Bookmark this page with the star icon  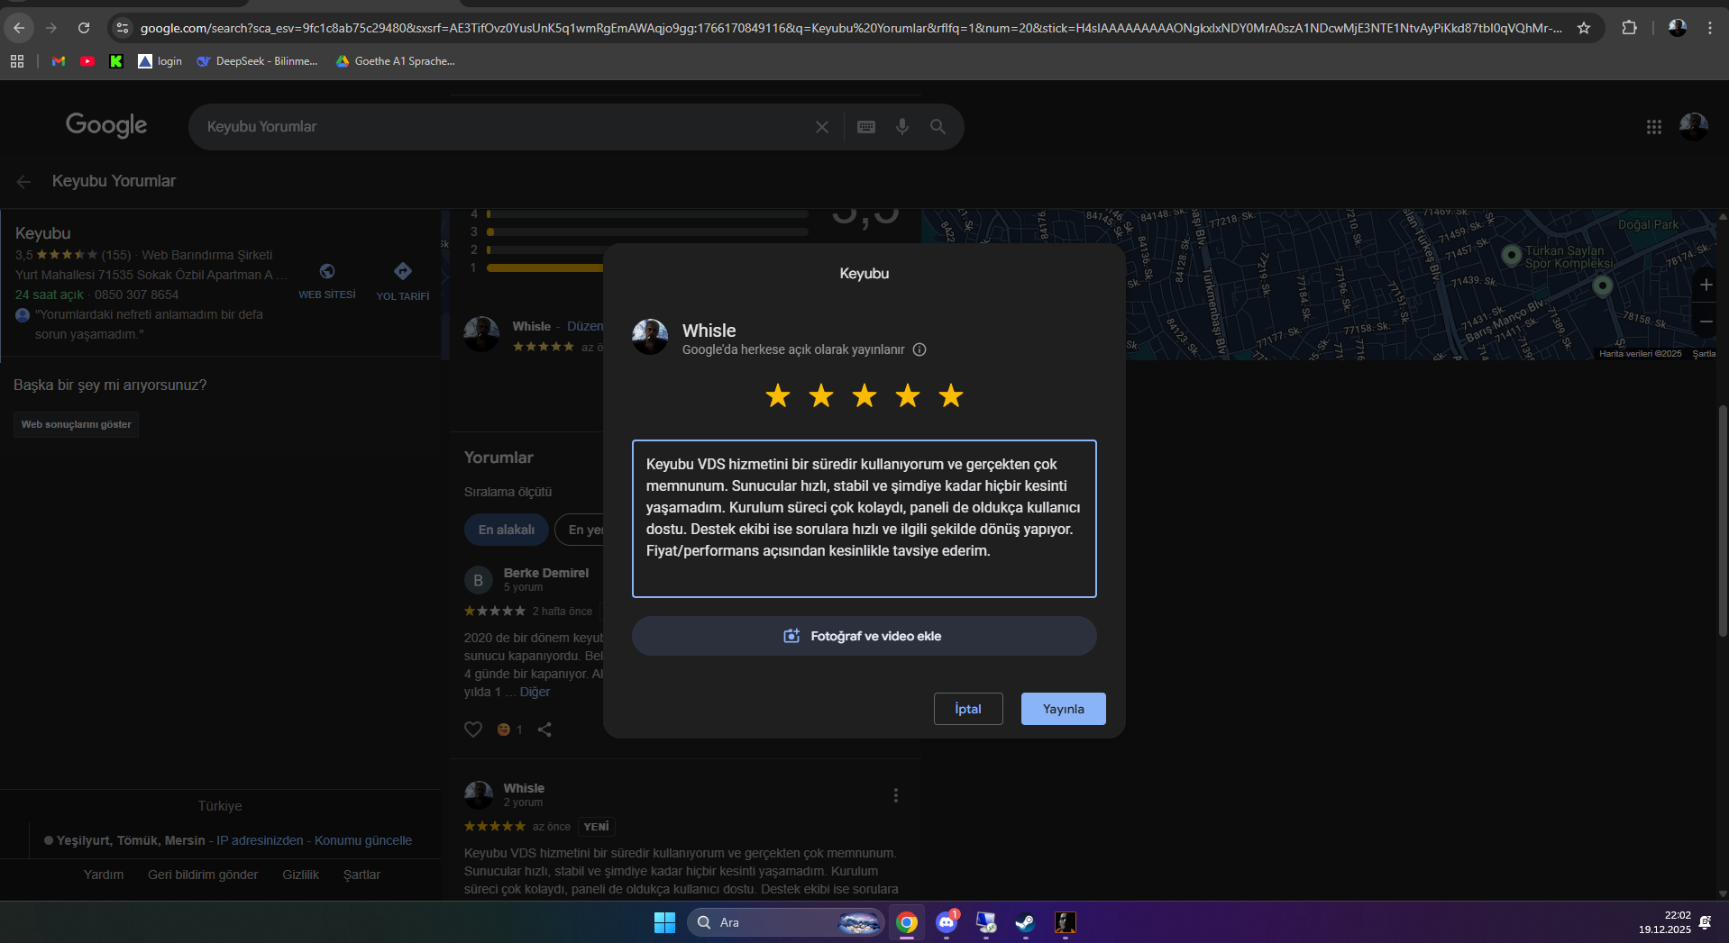coord(1584,28)
